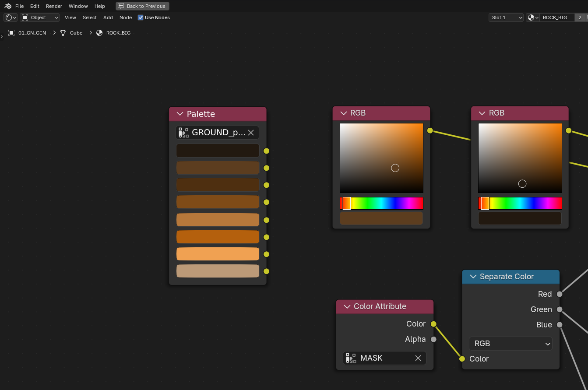This screenshot has width=588, height=390.
Task: Open the Render menu
Action: coord(54,6)
